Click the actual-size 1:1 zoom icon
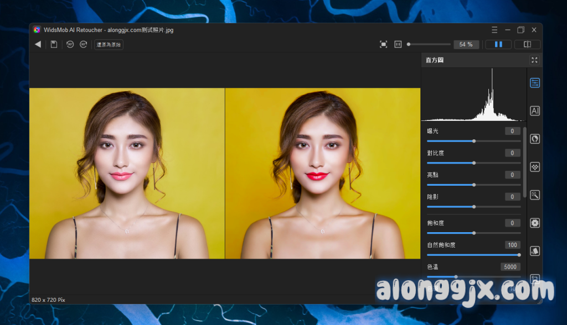 398,44
